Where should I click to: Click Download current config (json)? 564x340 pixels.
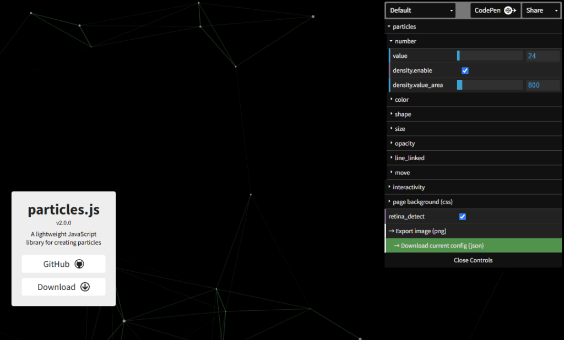(x=474, y=245)
